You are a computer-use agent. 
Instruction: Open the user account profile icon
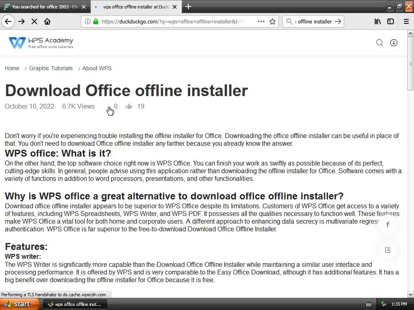tap(394, 43)
